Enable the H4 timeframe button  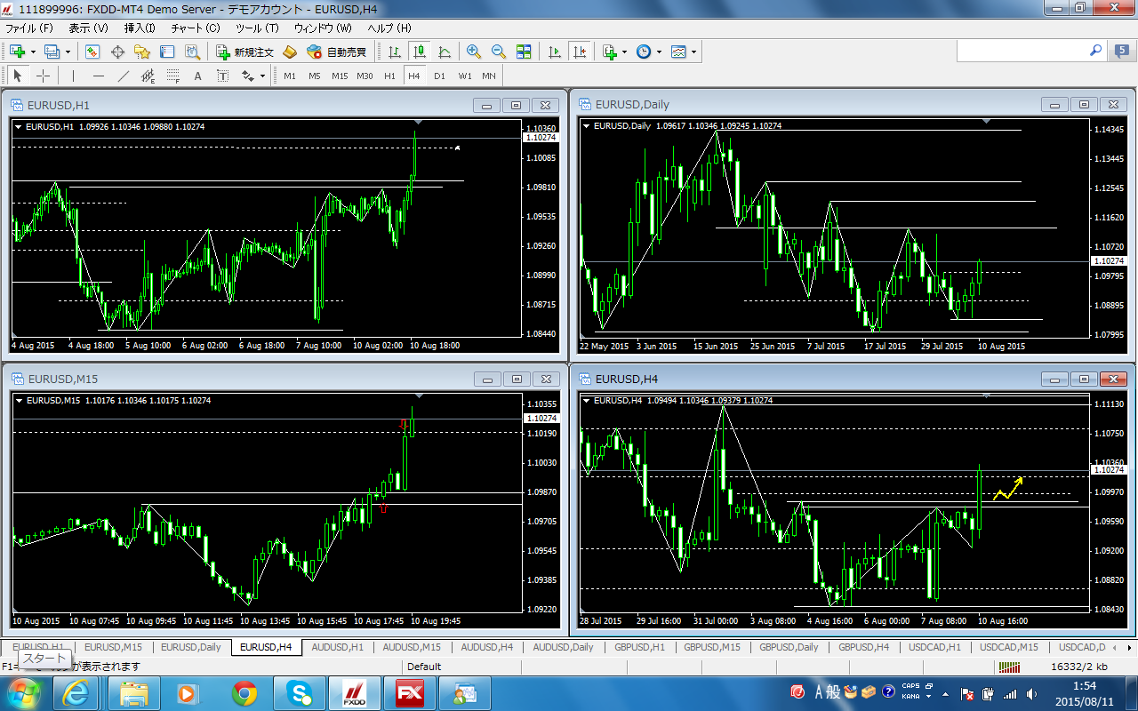coord(413,76)
